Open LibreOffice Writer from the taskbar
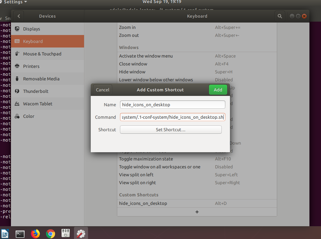The image size is (321, 239). 5,234
